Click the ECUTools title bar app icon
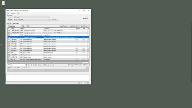The height and width of the screenshot is (108, 192). 7,10
